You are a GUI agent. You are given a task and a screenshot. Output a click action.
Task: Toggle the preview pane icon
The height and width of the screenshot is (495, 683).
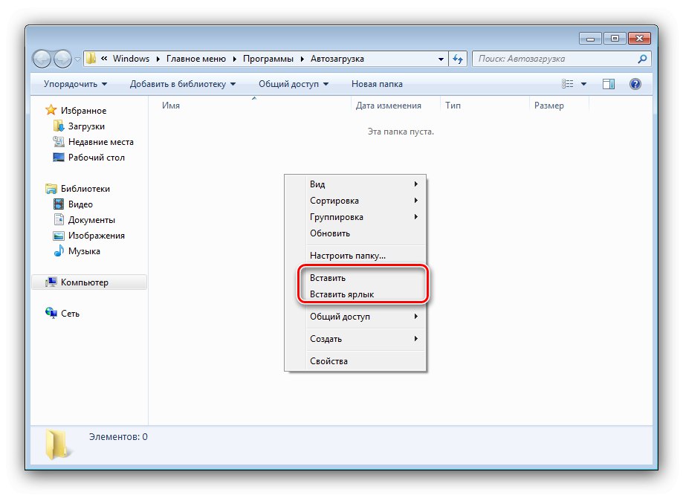coord(609,84)
